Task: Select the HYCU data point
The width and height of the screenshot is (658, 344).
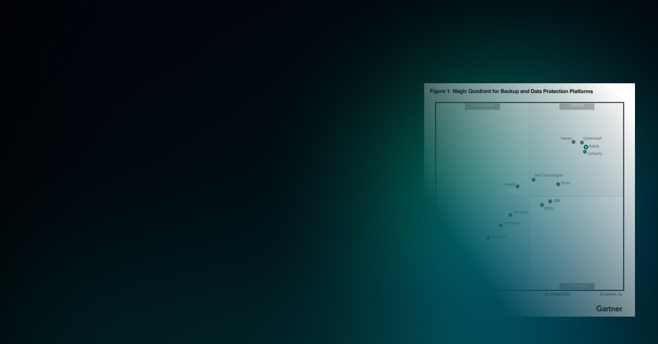Action: 542,204
